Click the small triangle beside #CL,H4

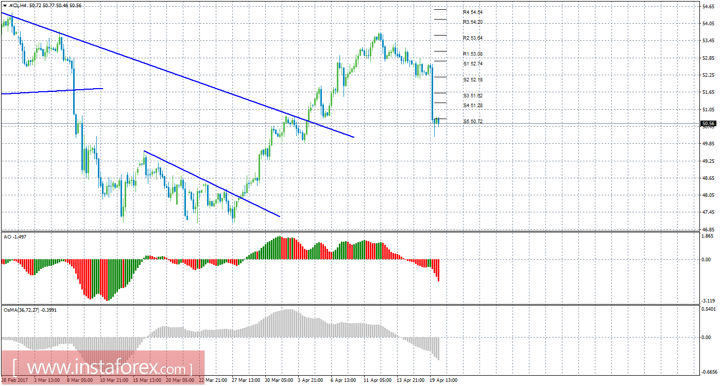pos(5,5)
